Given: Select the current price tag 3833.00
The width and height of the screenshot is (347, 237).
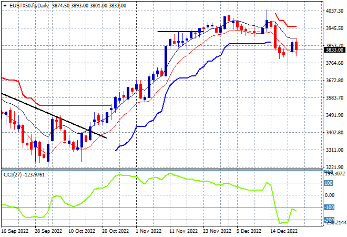Looking at the screenshot, I should click(335, 50).
